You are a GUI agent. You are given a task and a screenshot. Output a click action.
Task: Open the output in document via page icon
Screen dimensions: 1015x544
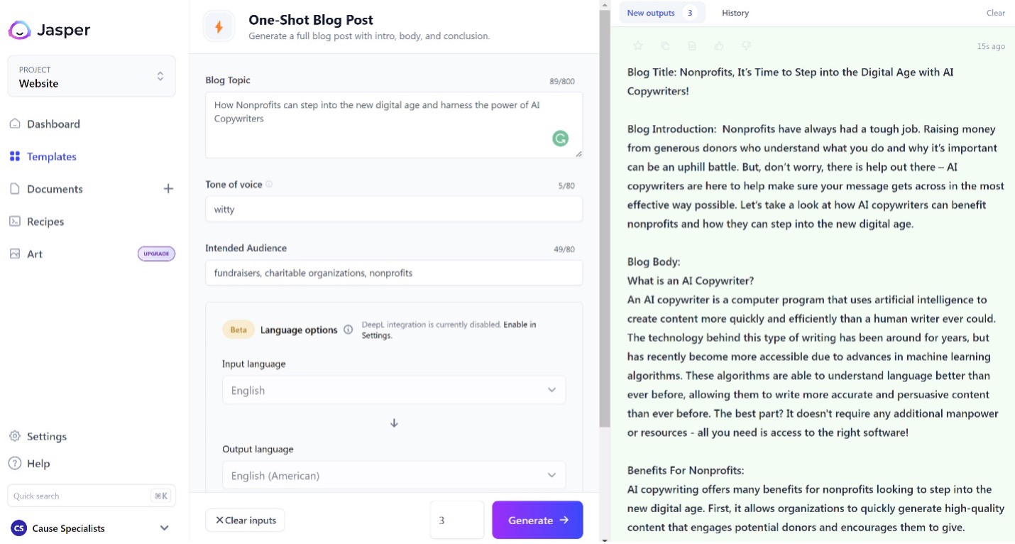(692, 46)
